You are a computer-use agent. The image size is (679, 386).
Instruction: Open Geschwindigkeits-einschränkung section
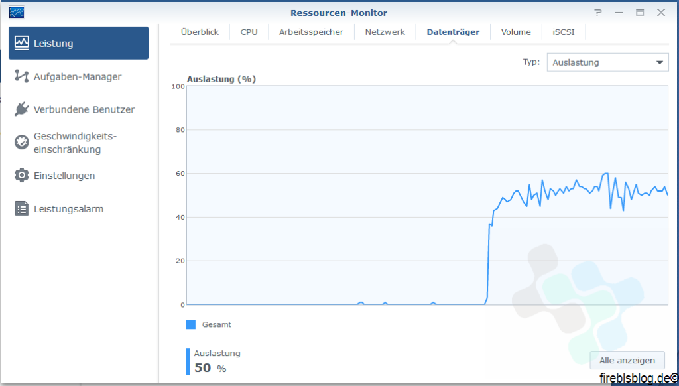(x=78, y=143)
